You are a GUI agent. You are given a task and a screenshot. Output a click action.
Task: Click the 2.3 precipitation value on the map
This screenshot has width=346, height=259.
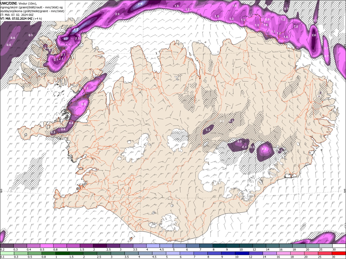[77, 39]
